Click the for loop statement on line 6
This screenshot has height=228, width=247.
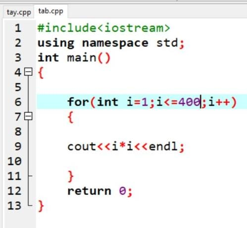tap(152, 102)
